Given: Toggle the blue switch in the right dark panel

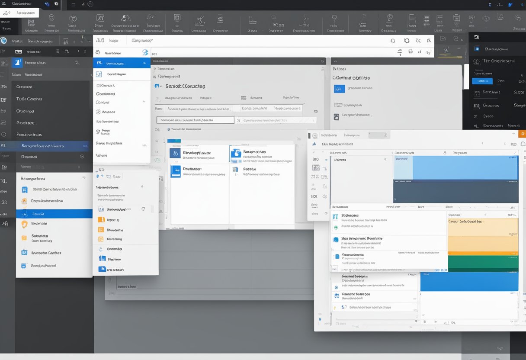Looking at the screenshot, I should [x=482, y=80].
